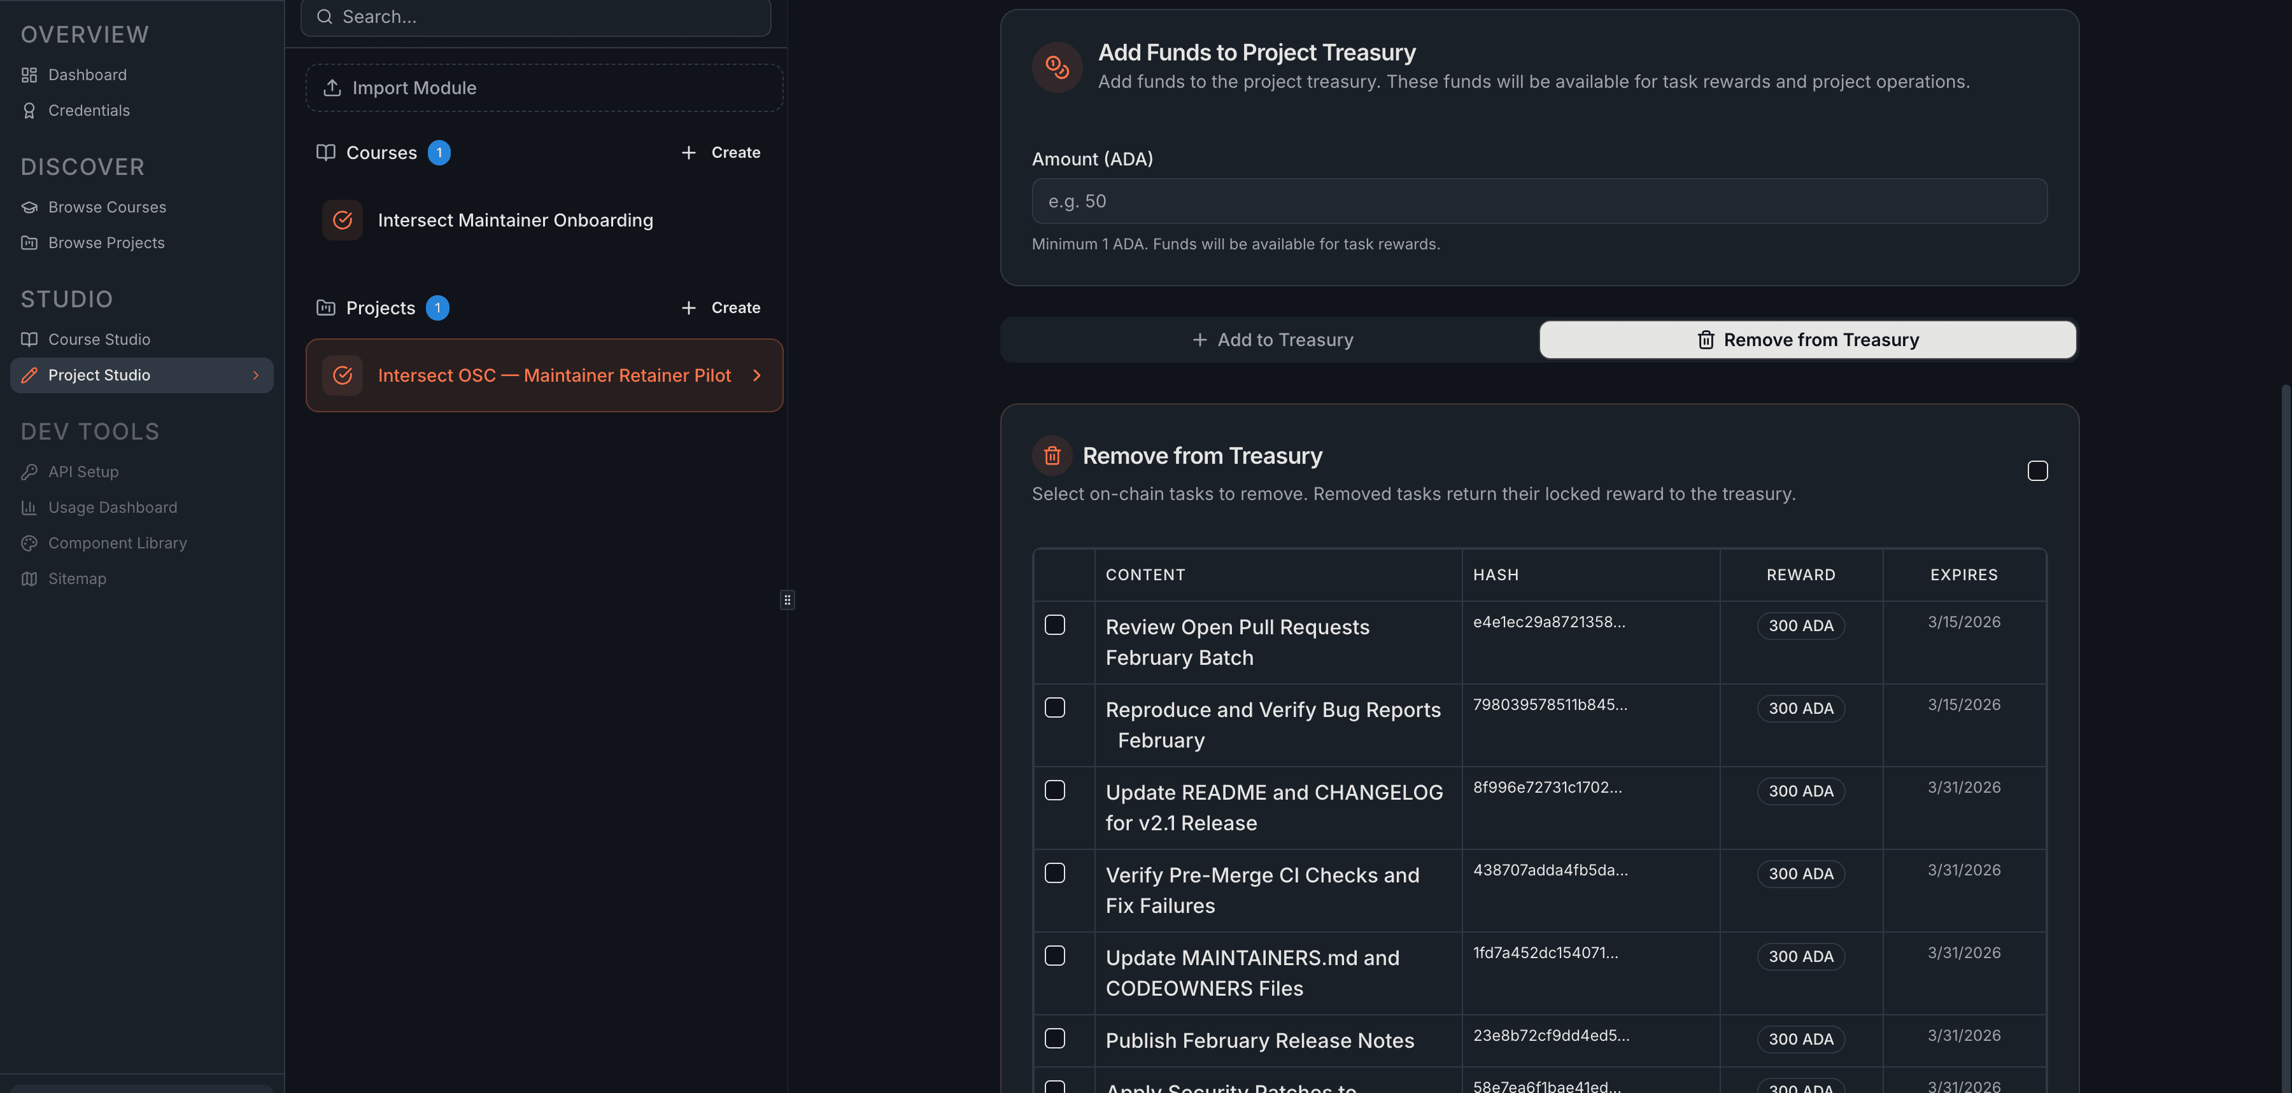Select the Publish February Release Notes task
Image resolution: width=2292 pixels, height=1093 pixels.
1055,1038
